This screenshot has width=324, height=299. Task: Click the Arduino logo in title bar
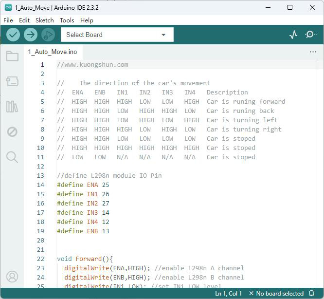pos(8,7)
